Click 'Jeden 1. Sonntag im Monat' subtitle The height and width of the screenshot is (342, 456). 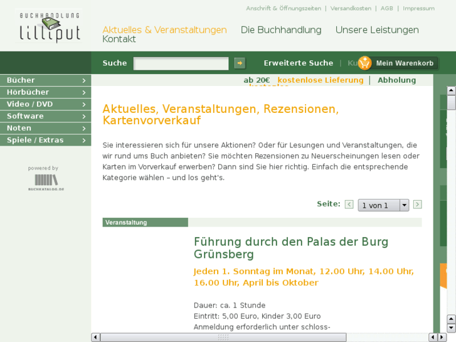[304, 277]
